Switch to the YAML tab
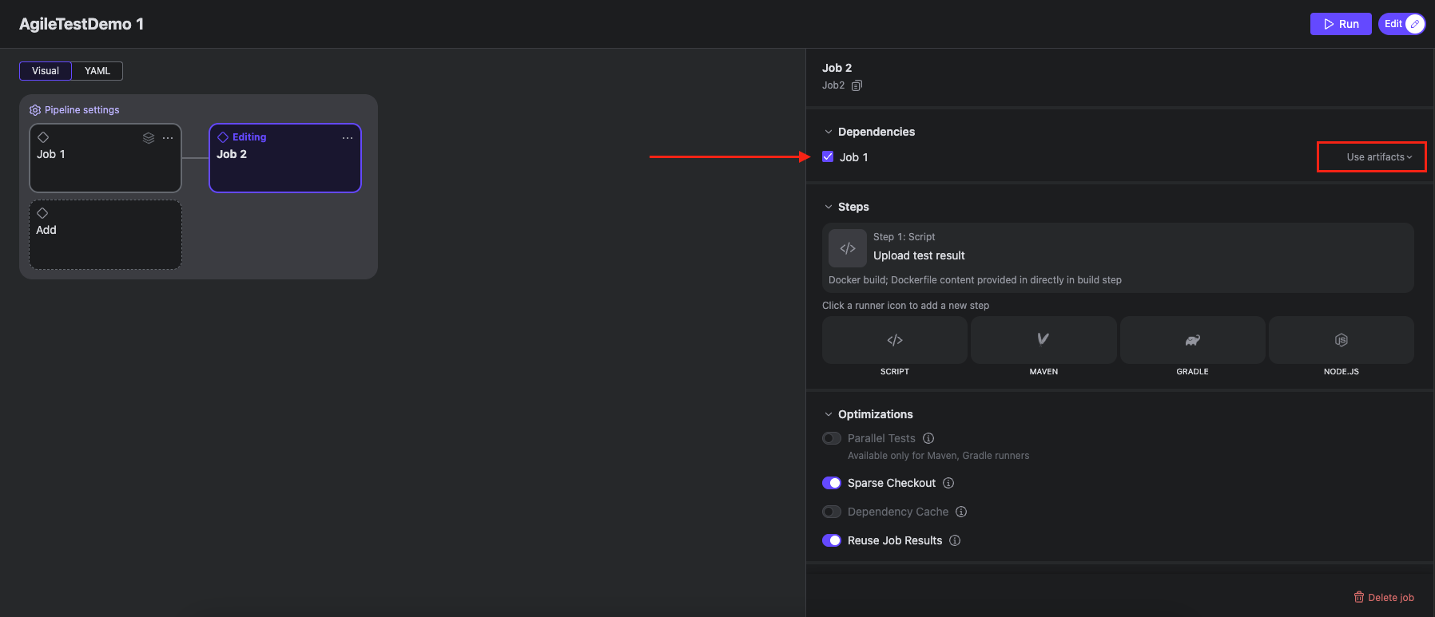Screen dimensions: 1435x617 (97, 71)
